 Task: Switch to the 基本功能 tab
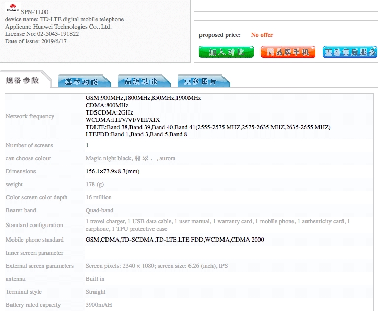tap(81, 82)
